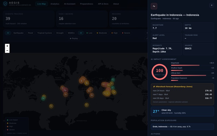Click the Tsunami Risk card
Image resolution: width=217 pixels, height=136 pixels.
click(x=198, y=37)
